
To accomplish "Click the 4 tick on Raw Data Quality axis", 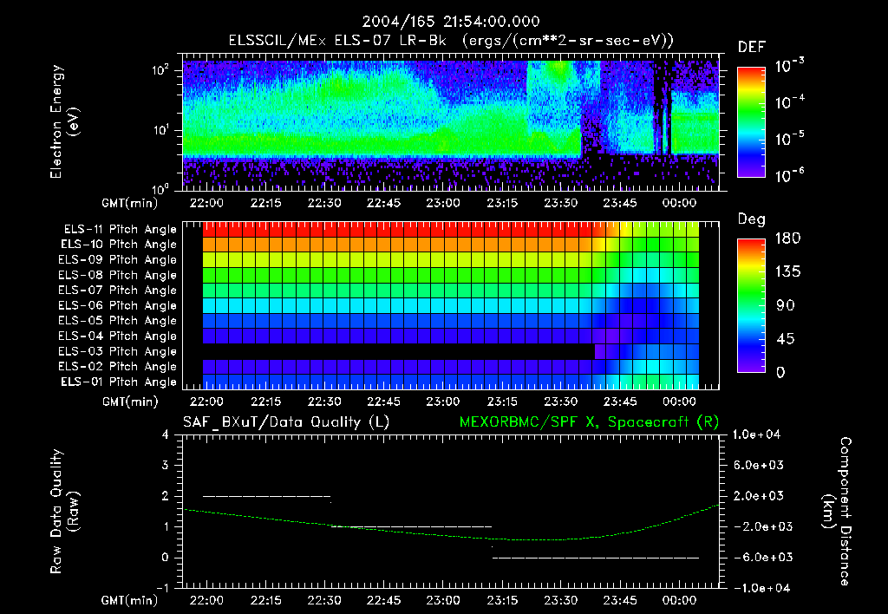I will 166,435.
